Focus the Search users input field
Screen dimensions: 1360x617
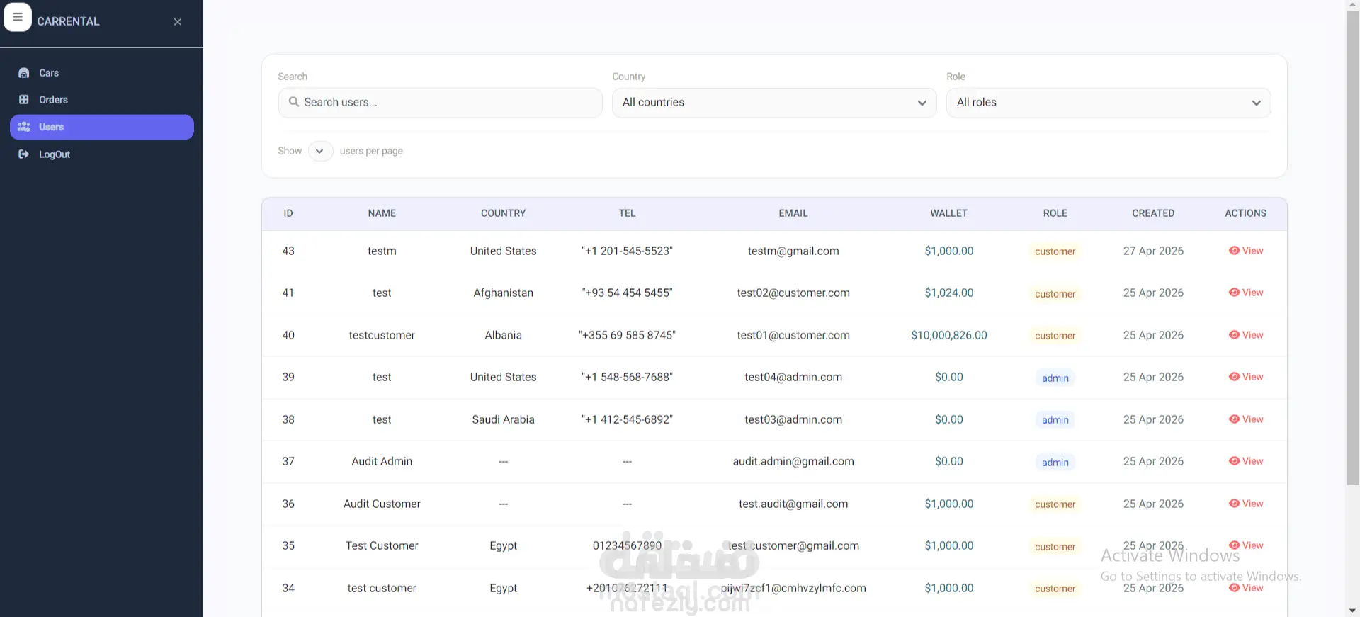click(x=441, y=102)
